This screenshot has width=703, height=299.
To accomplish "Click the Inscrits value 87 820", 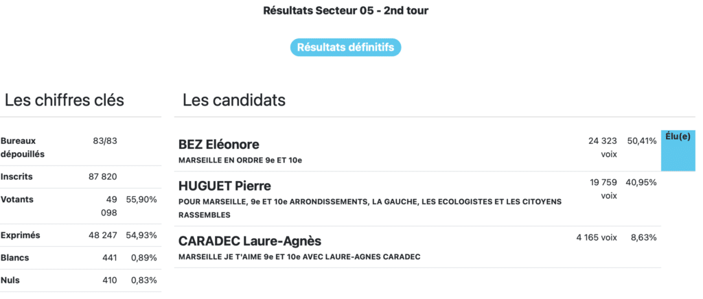I will pyautogui.click(x=102, y=176).
